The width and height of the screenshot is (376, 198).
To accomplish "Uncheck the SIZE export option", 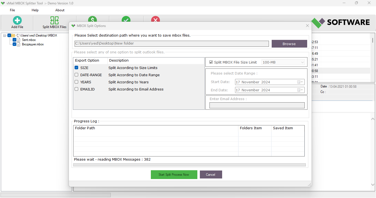I will pos(77,68).
